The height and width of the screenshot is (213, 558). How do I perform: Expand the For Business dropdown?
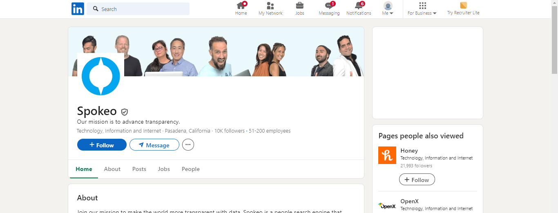pos(422,9)
